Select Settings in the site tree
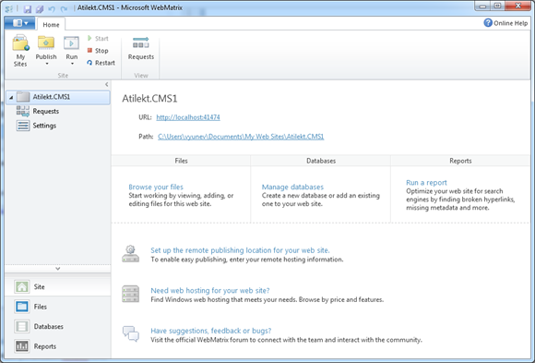 (x=44, y=126)
